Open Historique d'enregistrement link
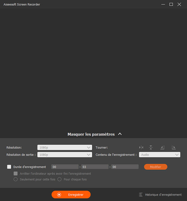The width and height of the screenshot is (187, 201). tap(163, 195)
